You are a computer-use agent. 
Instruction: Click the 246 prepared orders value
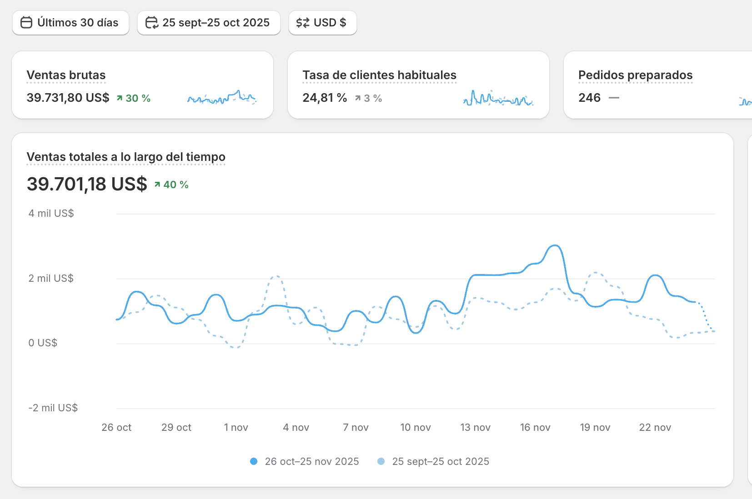click(x=589, y=98)
